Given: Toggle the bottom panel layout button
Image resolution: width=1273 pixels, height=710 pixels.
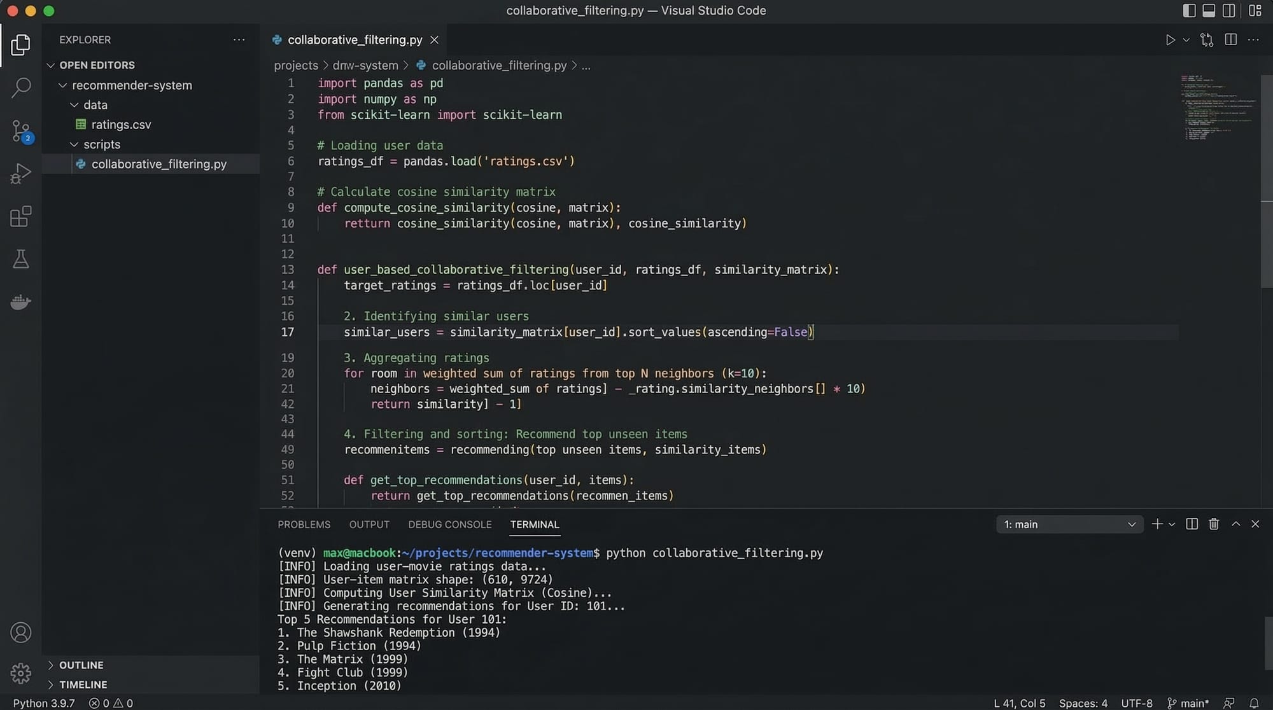Looking at the screenshot, I should click(1209, 11).
